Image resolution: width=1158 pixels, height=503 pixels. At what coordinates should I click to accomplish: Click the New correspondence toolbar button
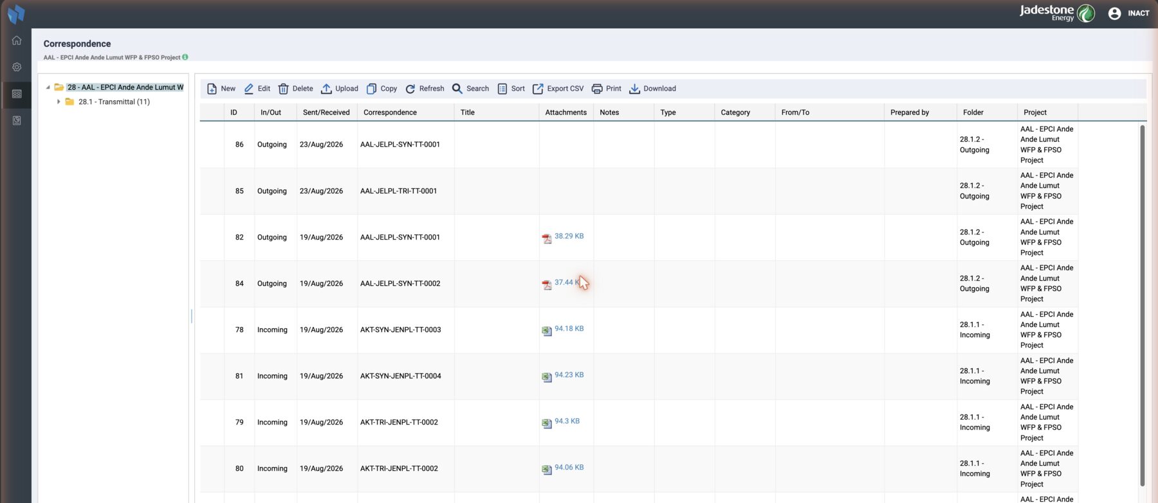[221, 89]
